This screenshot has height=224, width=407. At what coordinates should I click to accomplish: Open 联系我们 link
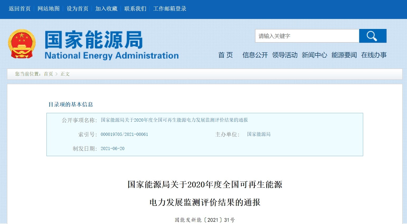pos(135,9)
